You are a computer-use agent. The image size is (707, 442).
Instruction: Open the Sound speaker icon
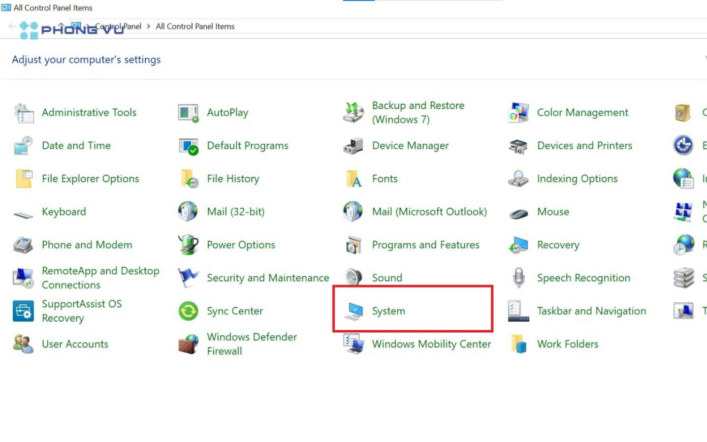[x=353, y=278]
